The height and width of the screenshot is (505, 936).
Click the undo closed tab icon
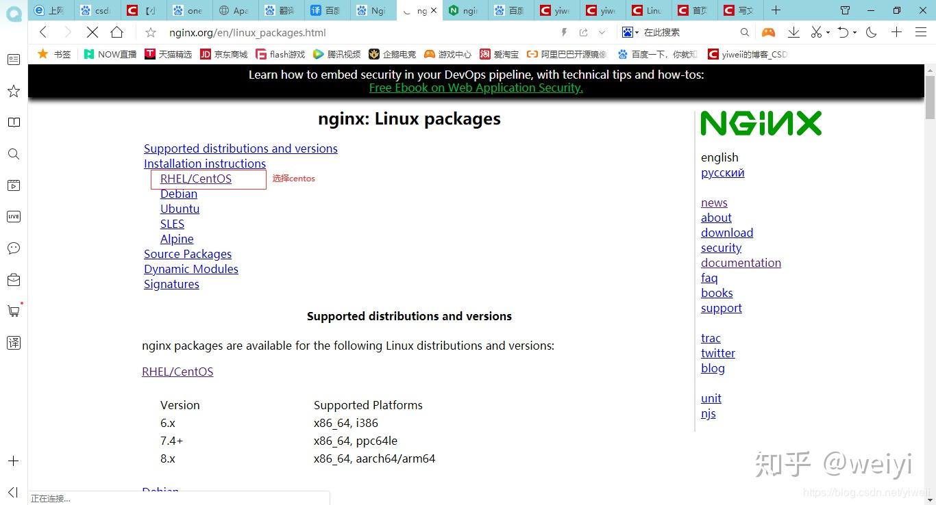[x=843, y=32]
